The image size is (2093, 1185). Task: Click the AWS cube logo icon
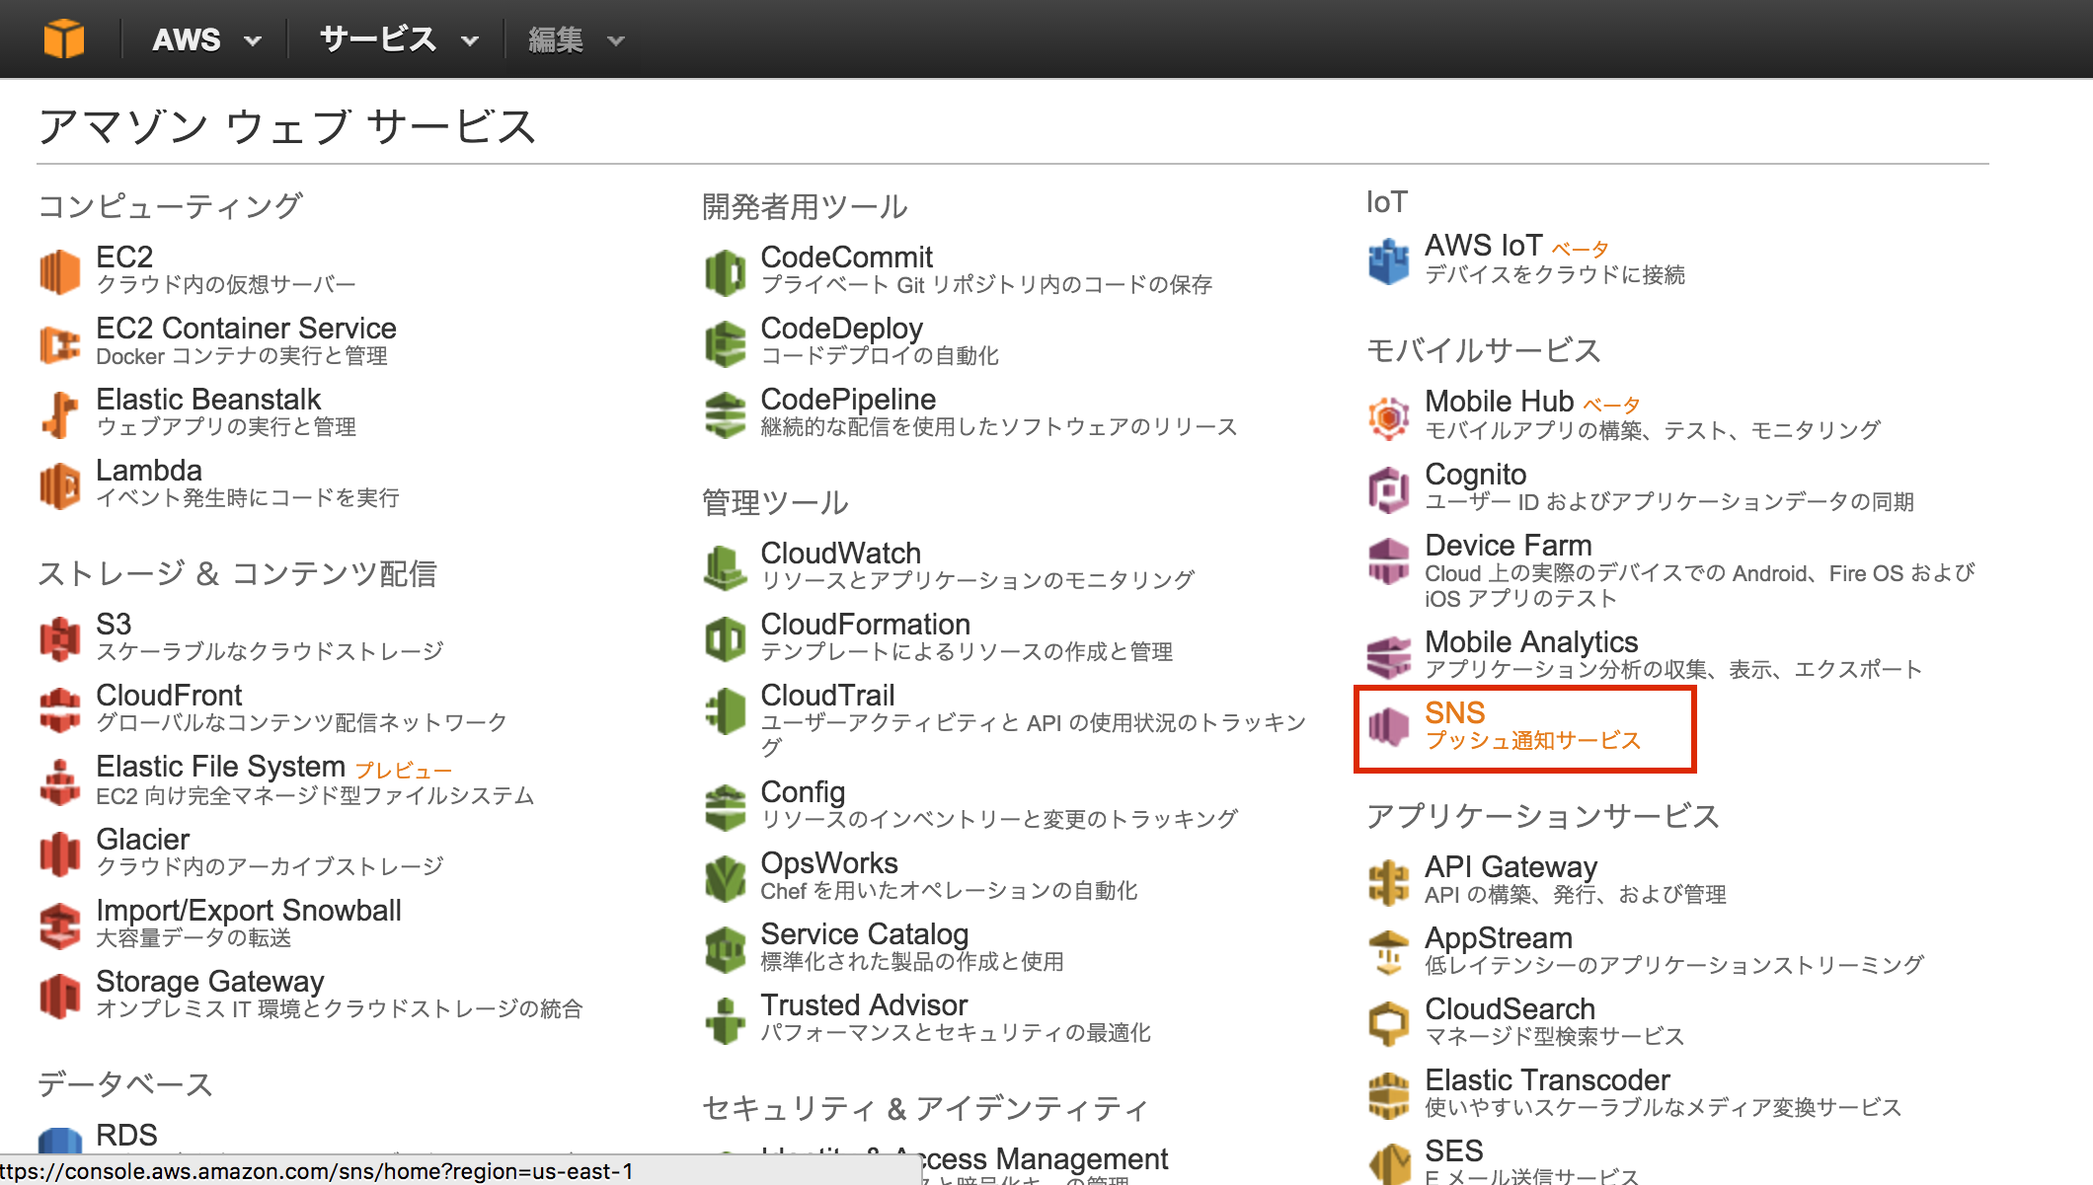[x=64, y=39]
